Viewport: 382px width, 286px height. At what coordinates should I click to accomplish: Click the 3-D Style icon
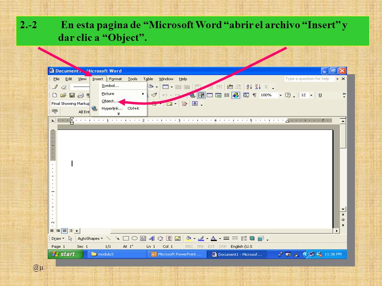click(261, 239)
